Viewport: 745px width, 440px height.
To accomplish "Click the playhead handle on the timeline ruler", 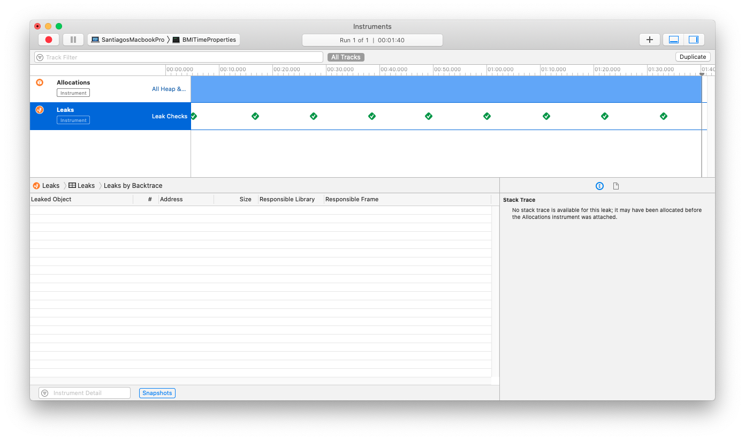I will click(702, 74).
